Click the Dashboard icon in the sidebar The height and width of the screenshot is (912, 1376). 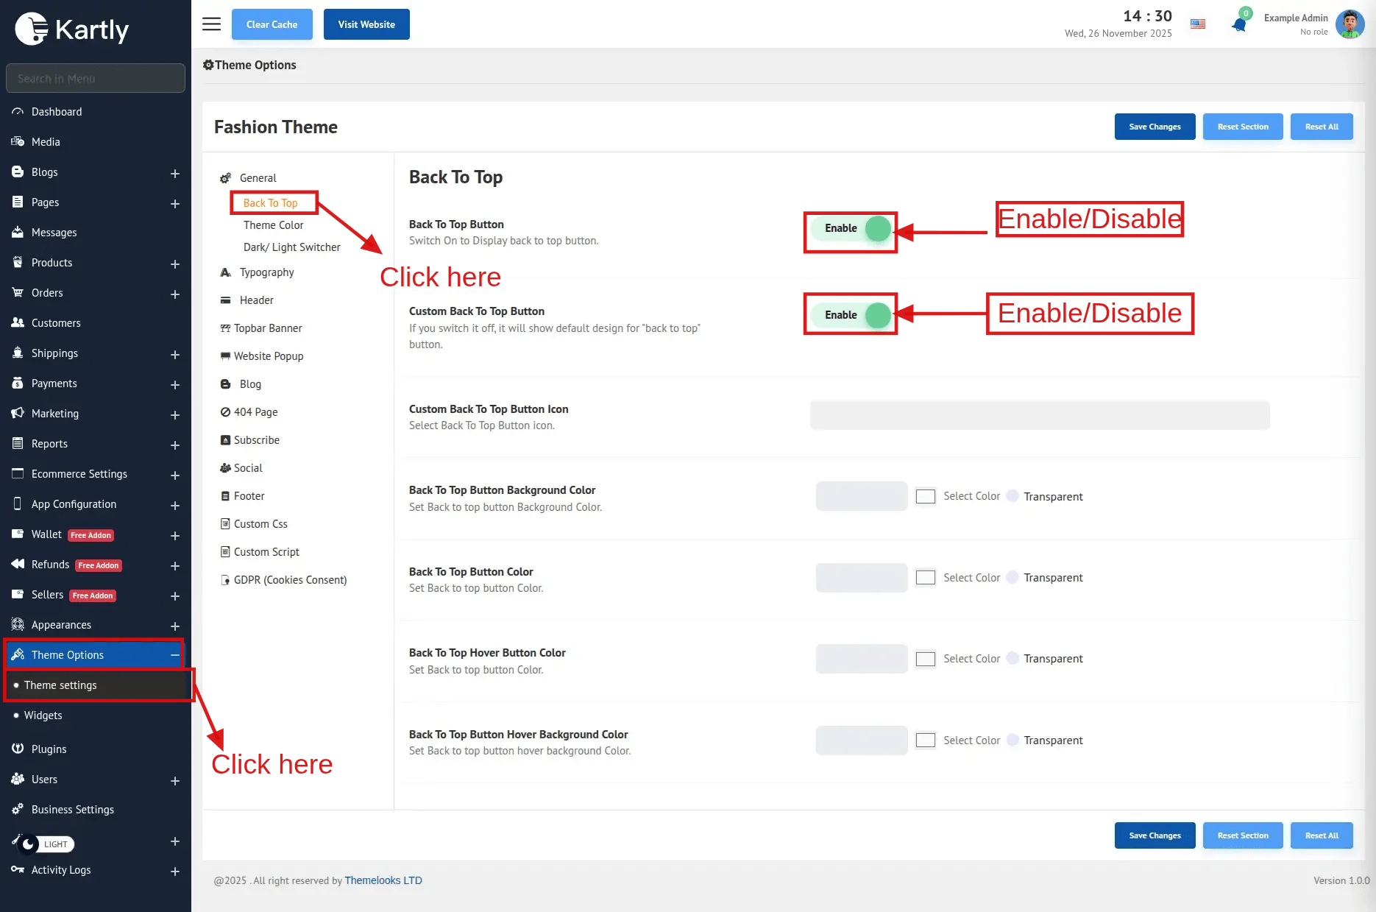point(18,112)
